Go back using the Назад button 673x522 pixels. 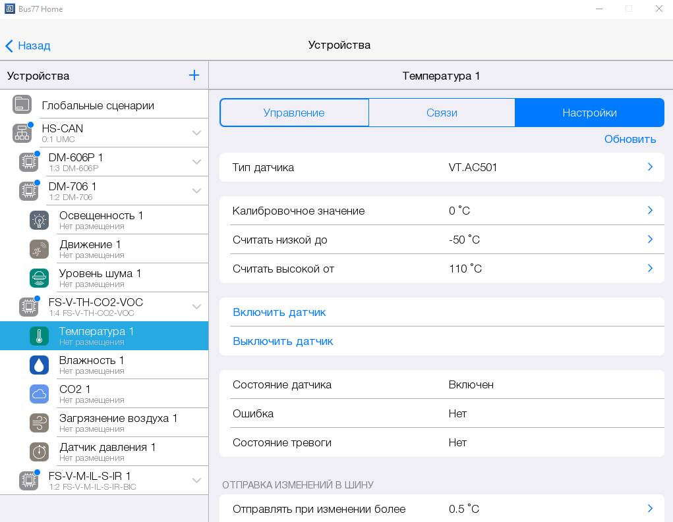(x=28, y=45)
